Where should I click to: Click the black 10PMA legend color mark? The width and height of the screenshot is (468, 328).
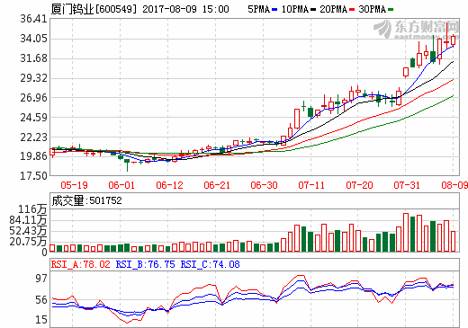[x=313, y=10]
